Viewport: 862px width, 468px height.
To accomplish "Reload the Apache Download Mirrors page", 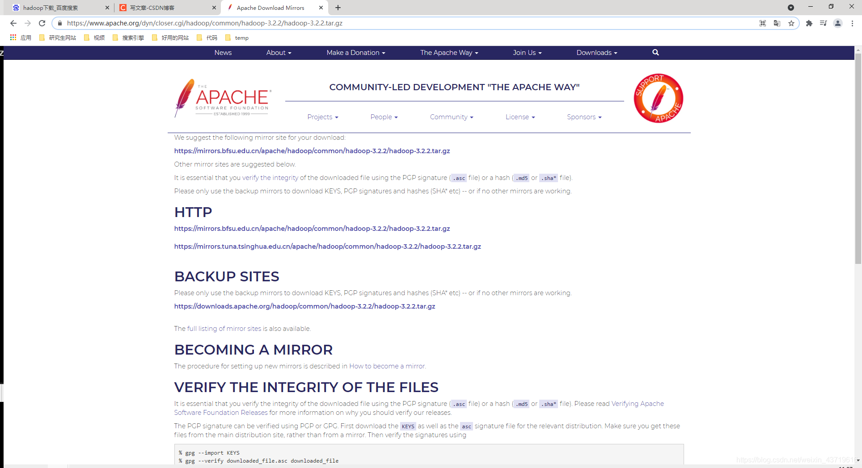I will (x=42, y=23).
